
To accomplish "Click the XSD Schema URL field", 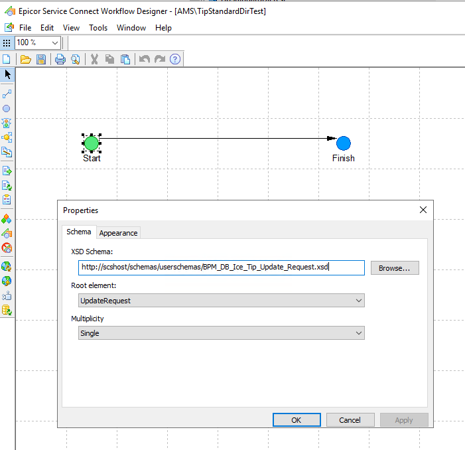I will [222, 267].
